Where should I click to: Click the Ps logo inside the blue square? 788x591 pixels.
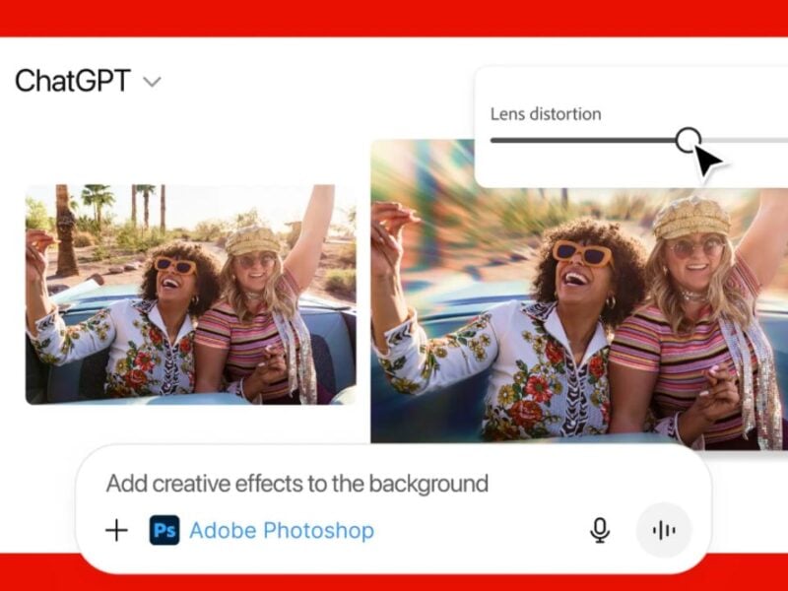click(165, 530)
